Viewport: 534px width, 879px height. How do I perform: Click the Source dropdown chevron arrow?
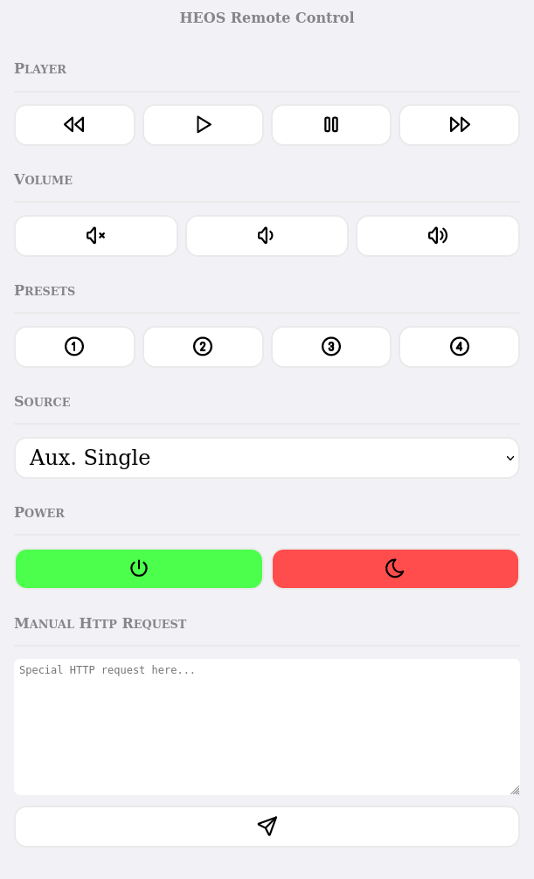pos(510,457)
